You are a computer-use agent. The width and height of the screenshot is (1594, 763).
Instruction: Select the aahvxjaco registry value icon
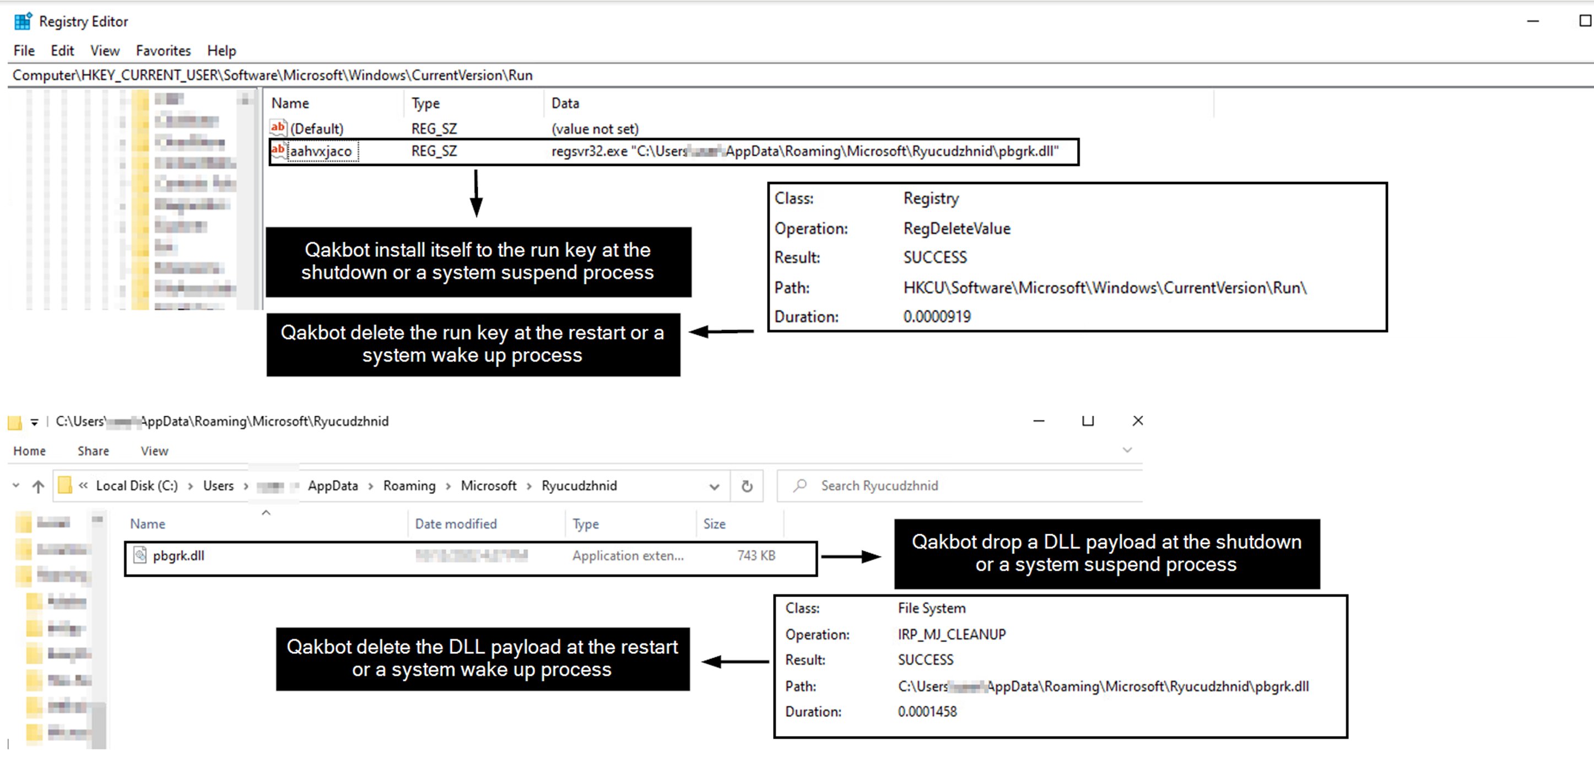[278, 151]
